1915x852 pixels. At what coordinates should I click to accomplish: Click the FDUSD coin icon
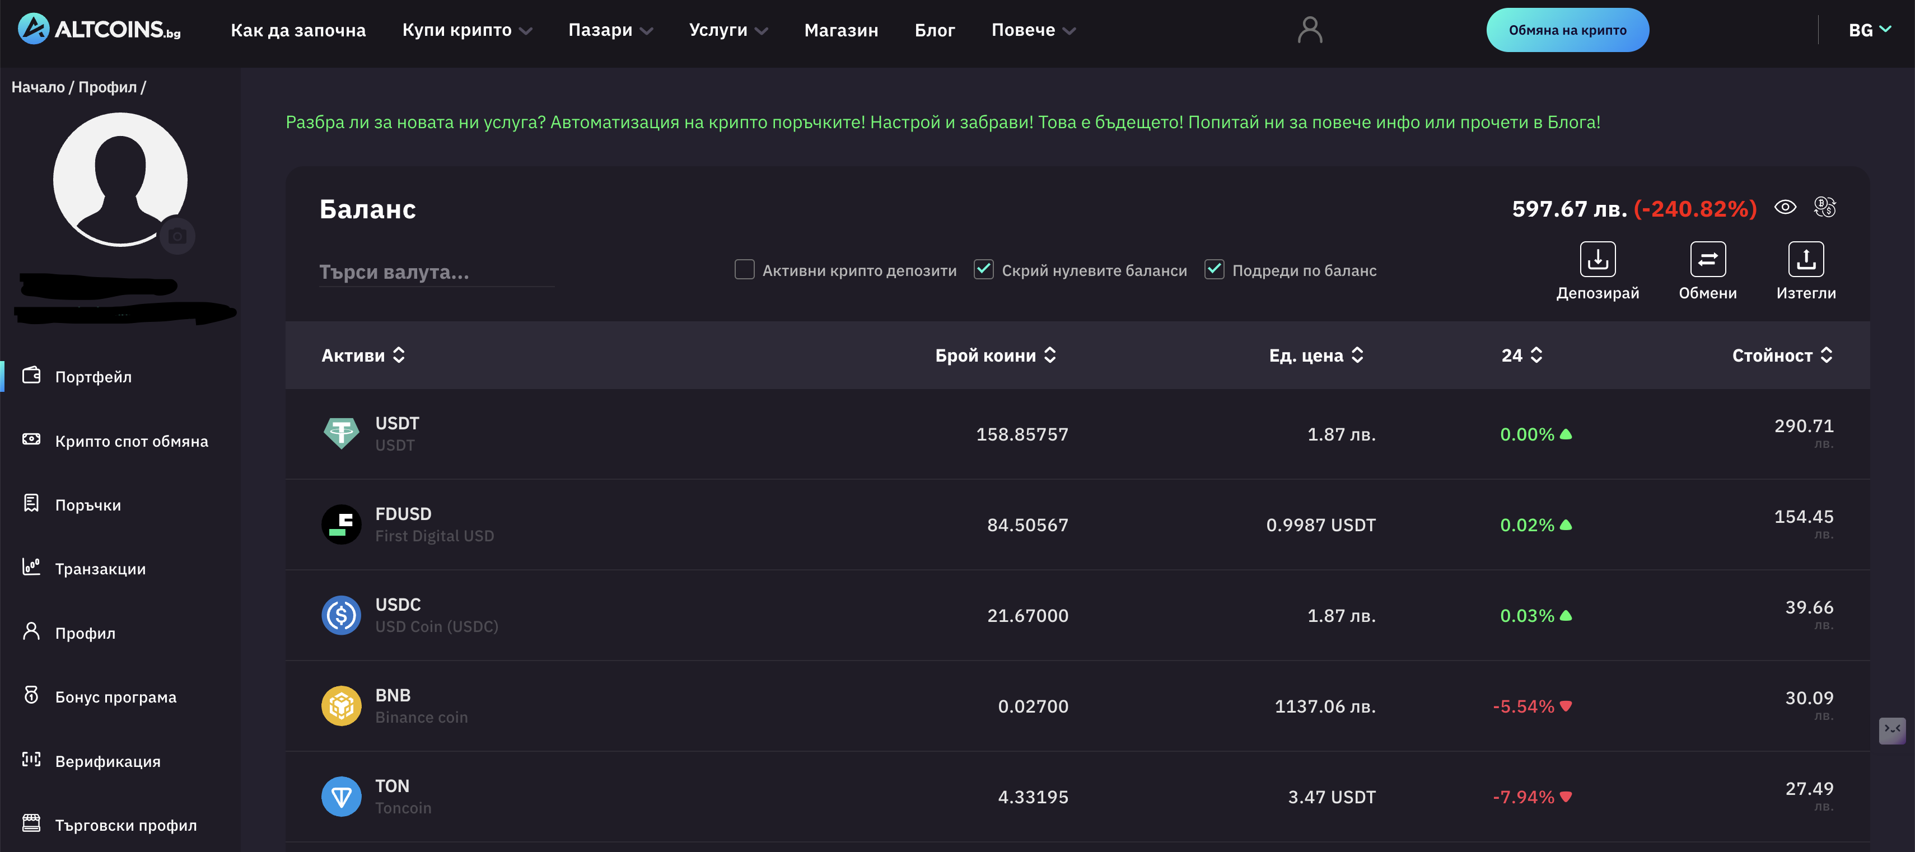click(341, 525)
